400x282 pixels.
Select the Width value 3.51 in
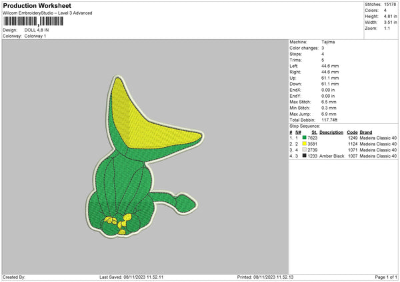click(x=390, y=23)
